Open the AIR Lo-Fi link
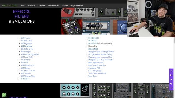This screenshot has height=98, width=175. 25,63
